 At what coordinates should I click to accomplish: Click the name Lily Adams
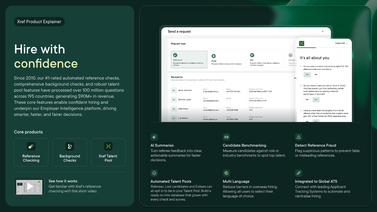(183, 118)
